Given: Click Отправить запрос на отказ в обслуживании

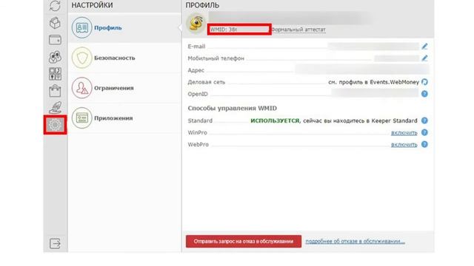Looking at the screenshot, I should tap(244, 242).
